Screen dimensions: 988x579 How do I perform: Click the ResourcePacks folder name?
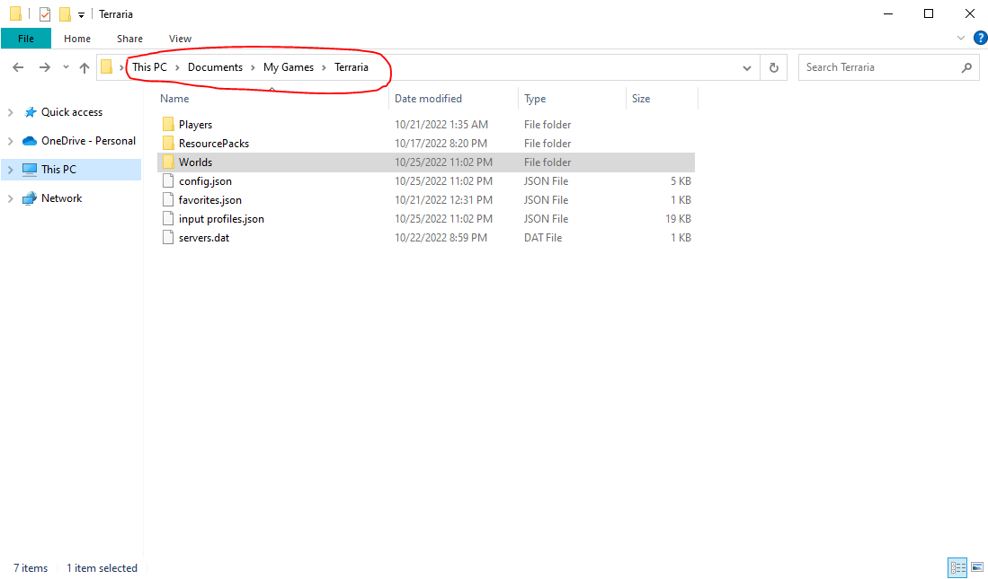[214, 144]
